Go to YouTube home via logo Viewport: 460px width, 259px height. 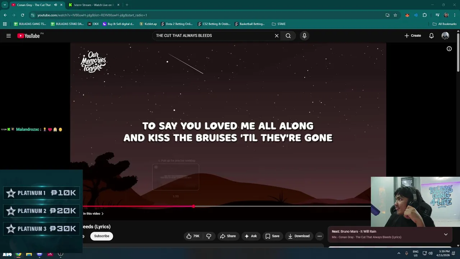pos(28,36)
